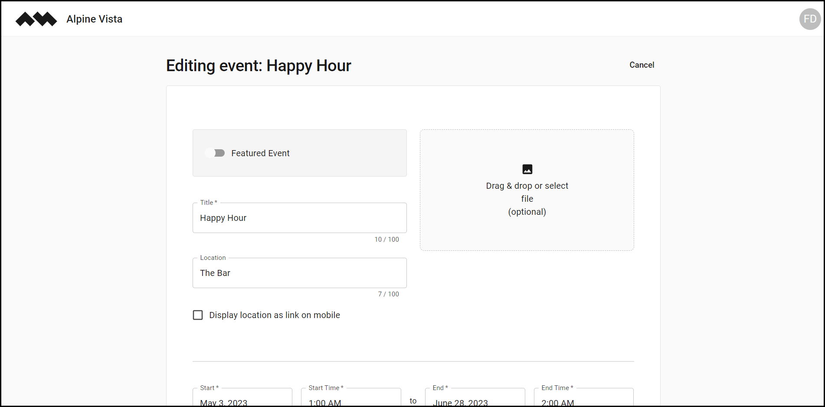Select the Title field containing Happy Hour

[299, 218]
